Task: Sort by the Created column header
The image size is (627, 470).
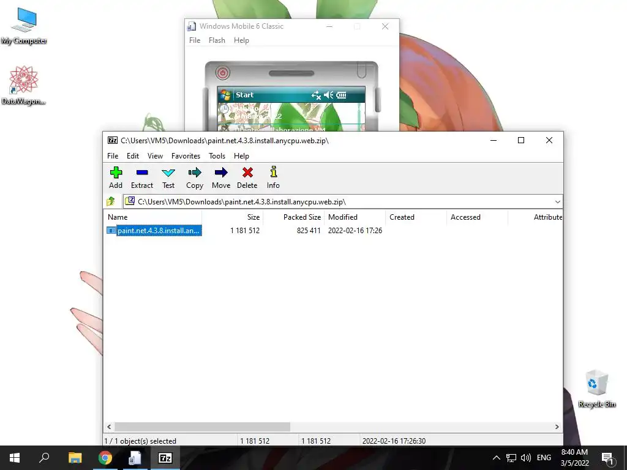Action: (x=416, y=217)
